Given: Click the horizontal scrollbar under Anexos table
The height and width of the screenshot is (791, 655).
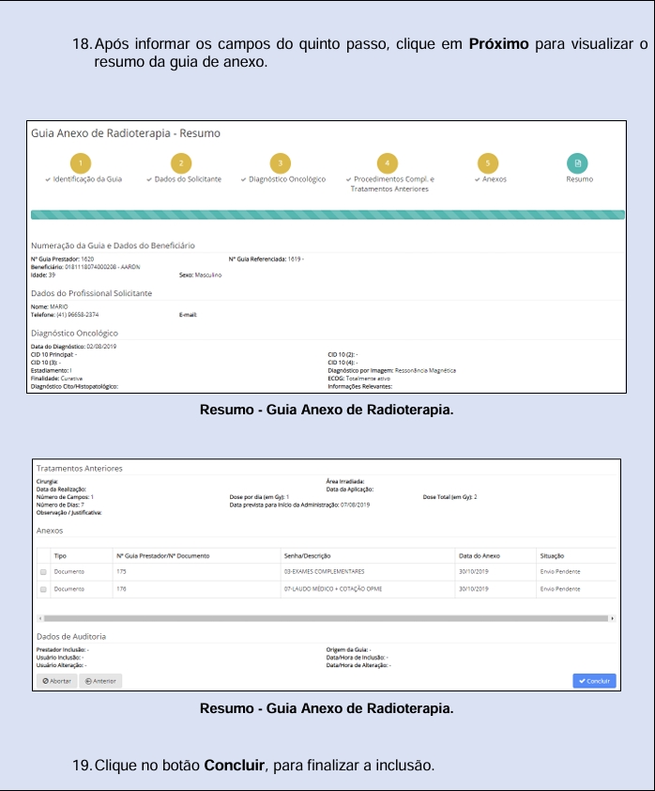Looking at the screenshot, I should 326,618.
